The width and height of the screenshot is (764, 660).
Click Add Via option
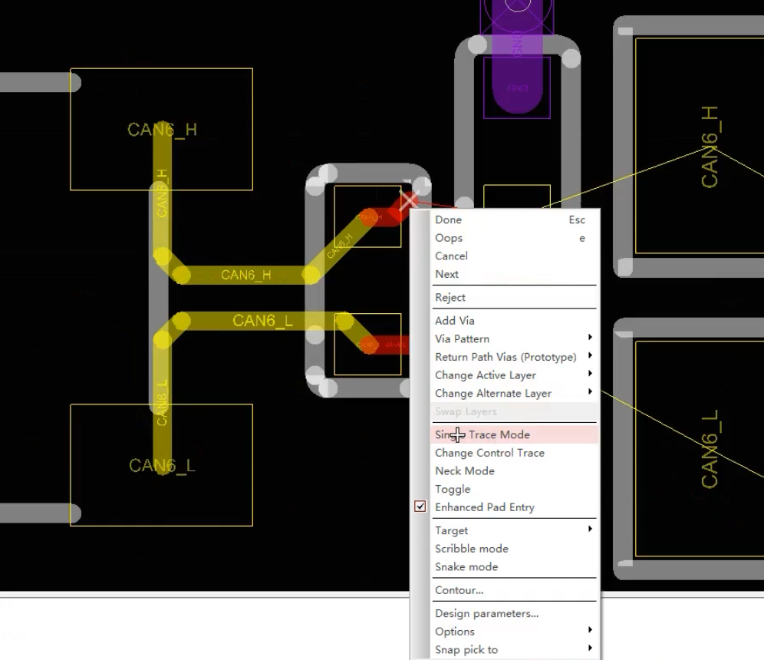(x=514, y=321)
